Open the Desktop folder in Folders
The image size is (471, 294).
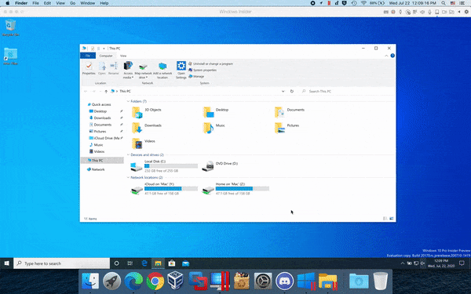(216, 112)
